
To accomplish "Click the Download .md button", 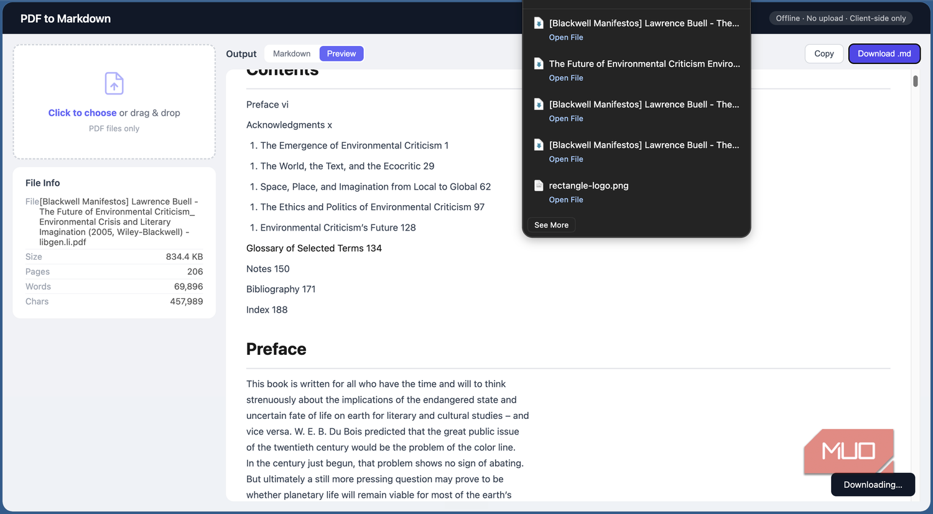I will coord(884,53).
